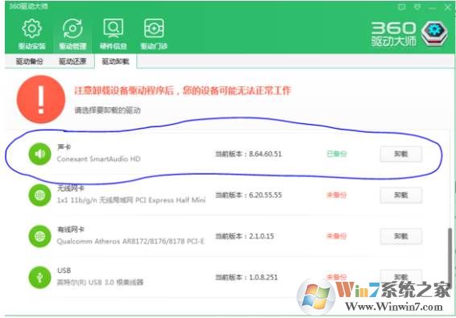Click the USB device icon
The width and height of the screenshot is (456, 318).
tap(39, 277)
